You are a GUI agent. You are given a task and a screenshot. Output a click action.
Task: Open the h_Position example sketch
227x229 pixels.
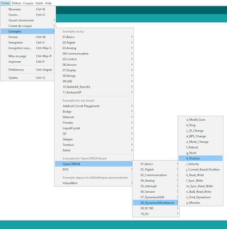coord(200,158)
